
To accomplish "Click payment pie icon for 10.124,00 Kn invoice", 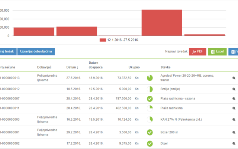I will [149, 120].
